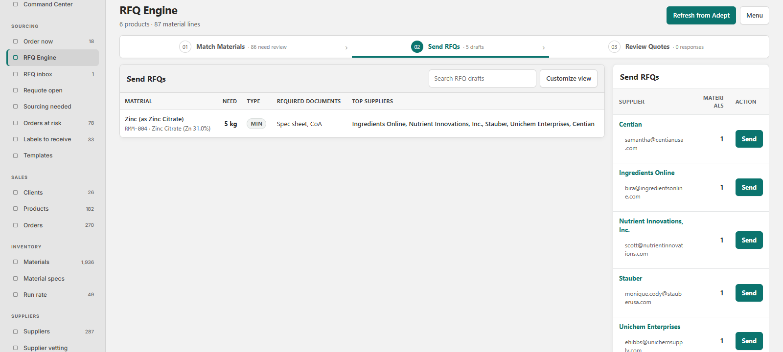The height and width of the screenshot is (352, 783).
Task: Open Suppliers list
Action: tap(53, 331)
